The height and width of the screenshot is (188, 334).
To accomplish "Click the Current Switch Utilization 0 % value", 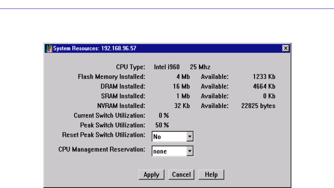I will [x=163, y=115].
